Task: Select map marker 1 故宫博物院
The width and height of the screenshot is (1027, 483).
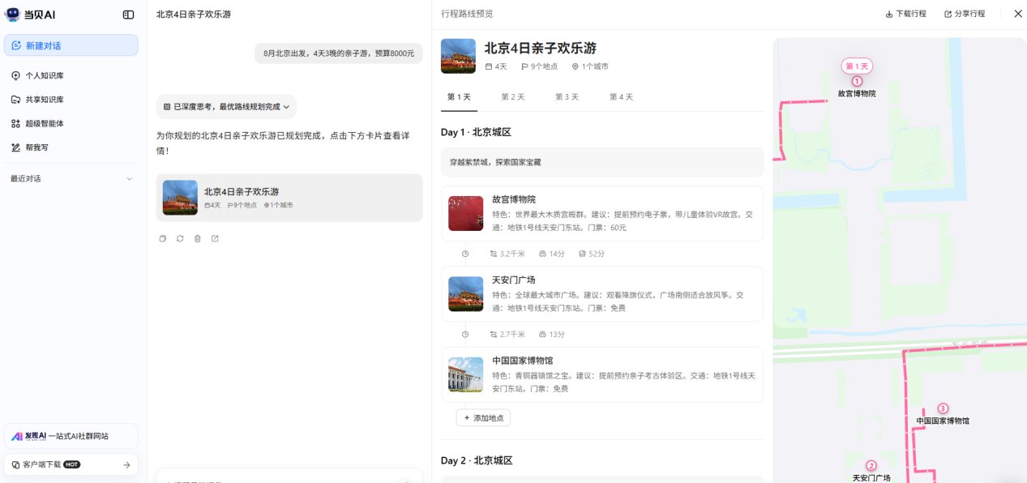Action: pyautogui.click(x=857, y=81)
